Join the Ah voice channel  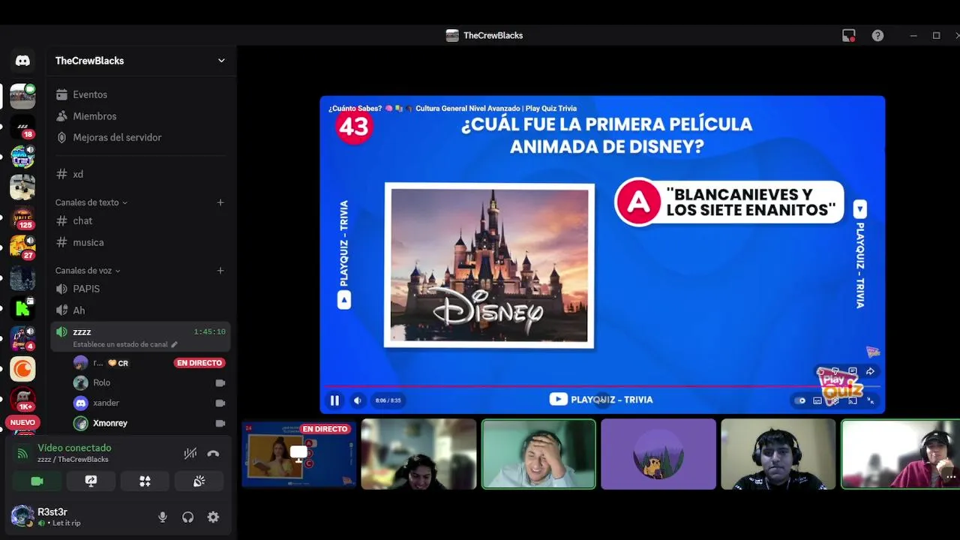(141, 310)
